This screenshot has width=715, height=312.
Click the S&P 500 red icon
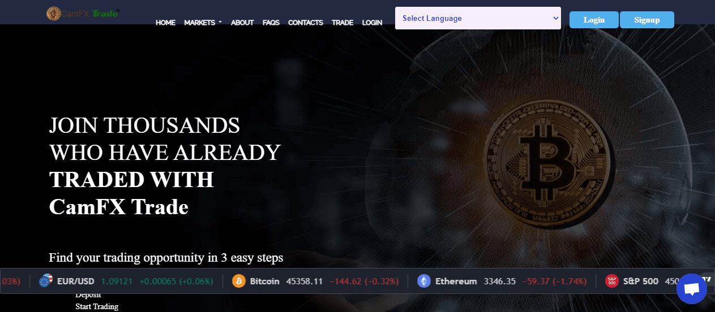tap(612, 281)
